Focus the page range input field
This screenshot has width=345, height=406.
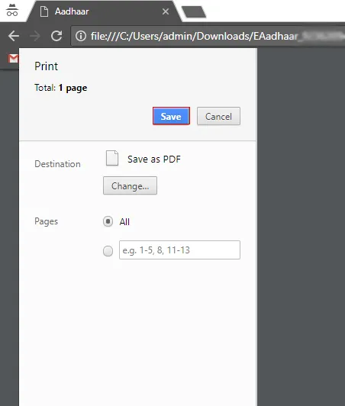(179, 250)
